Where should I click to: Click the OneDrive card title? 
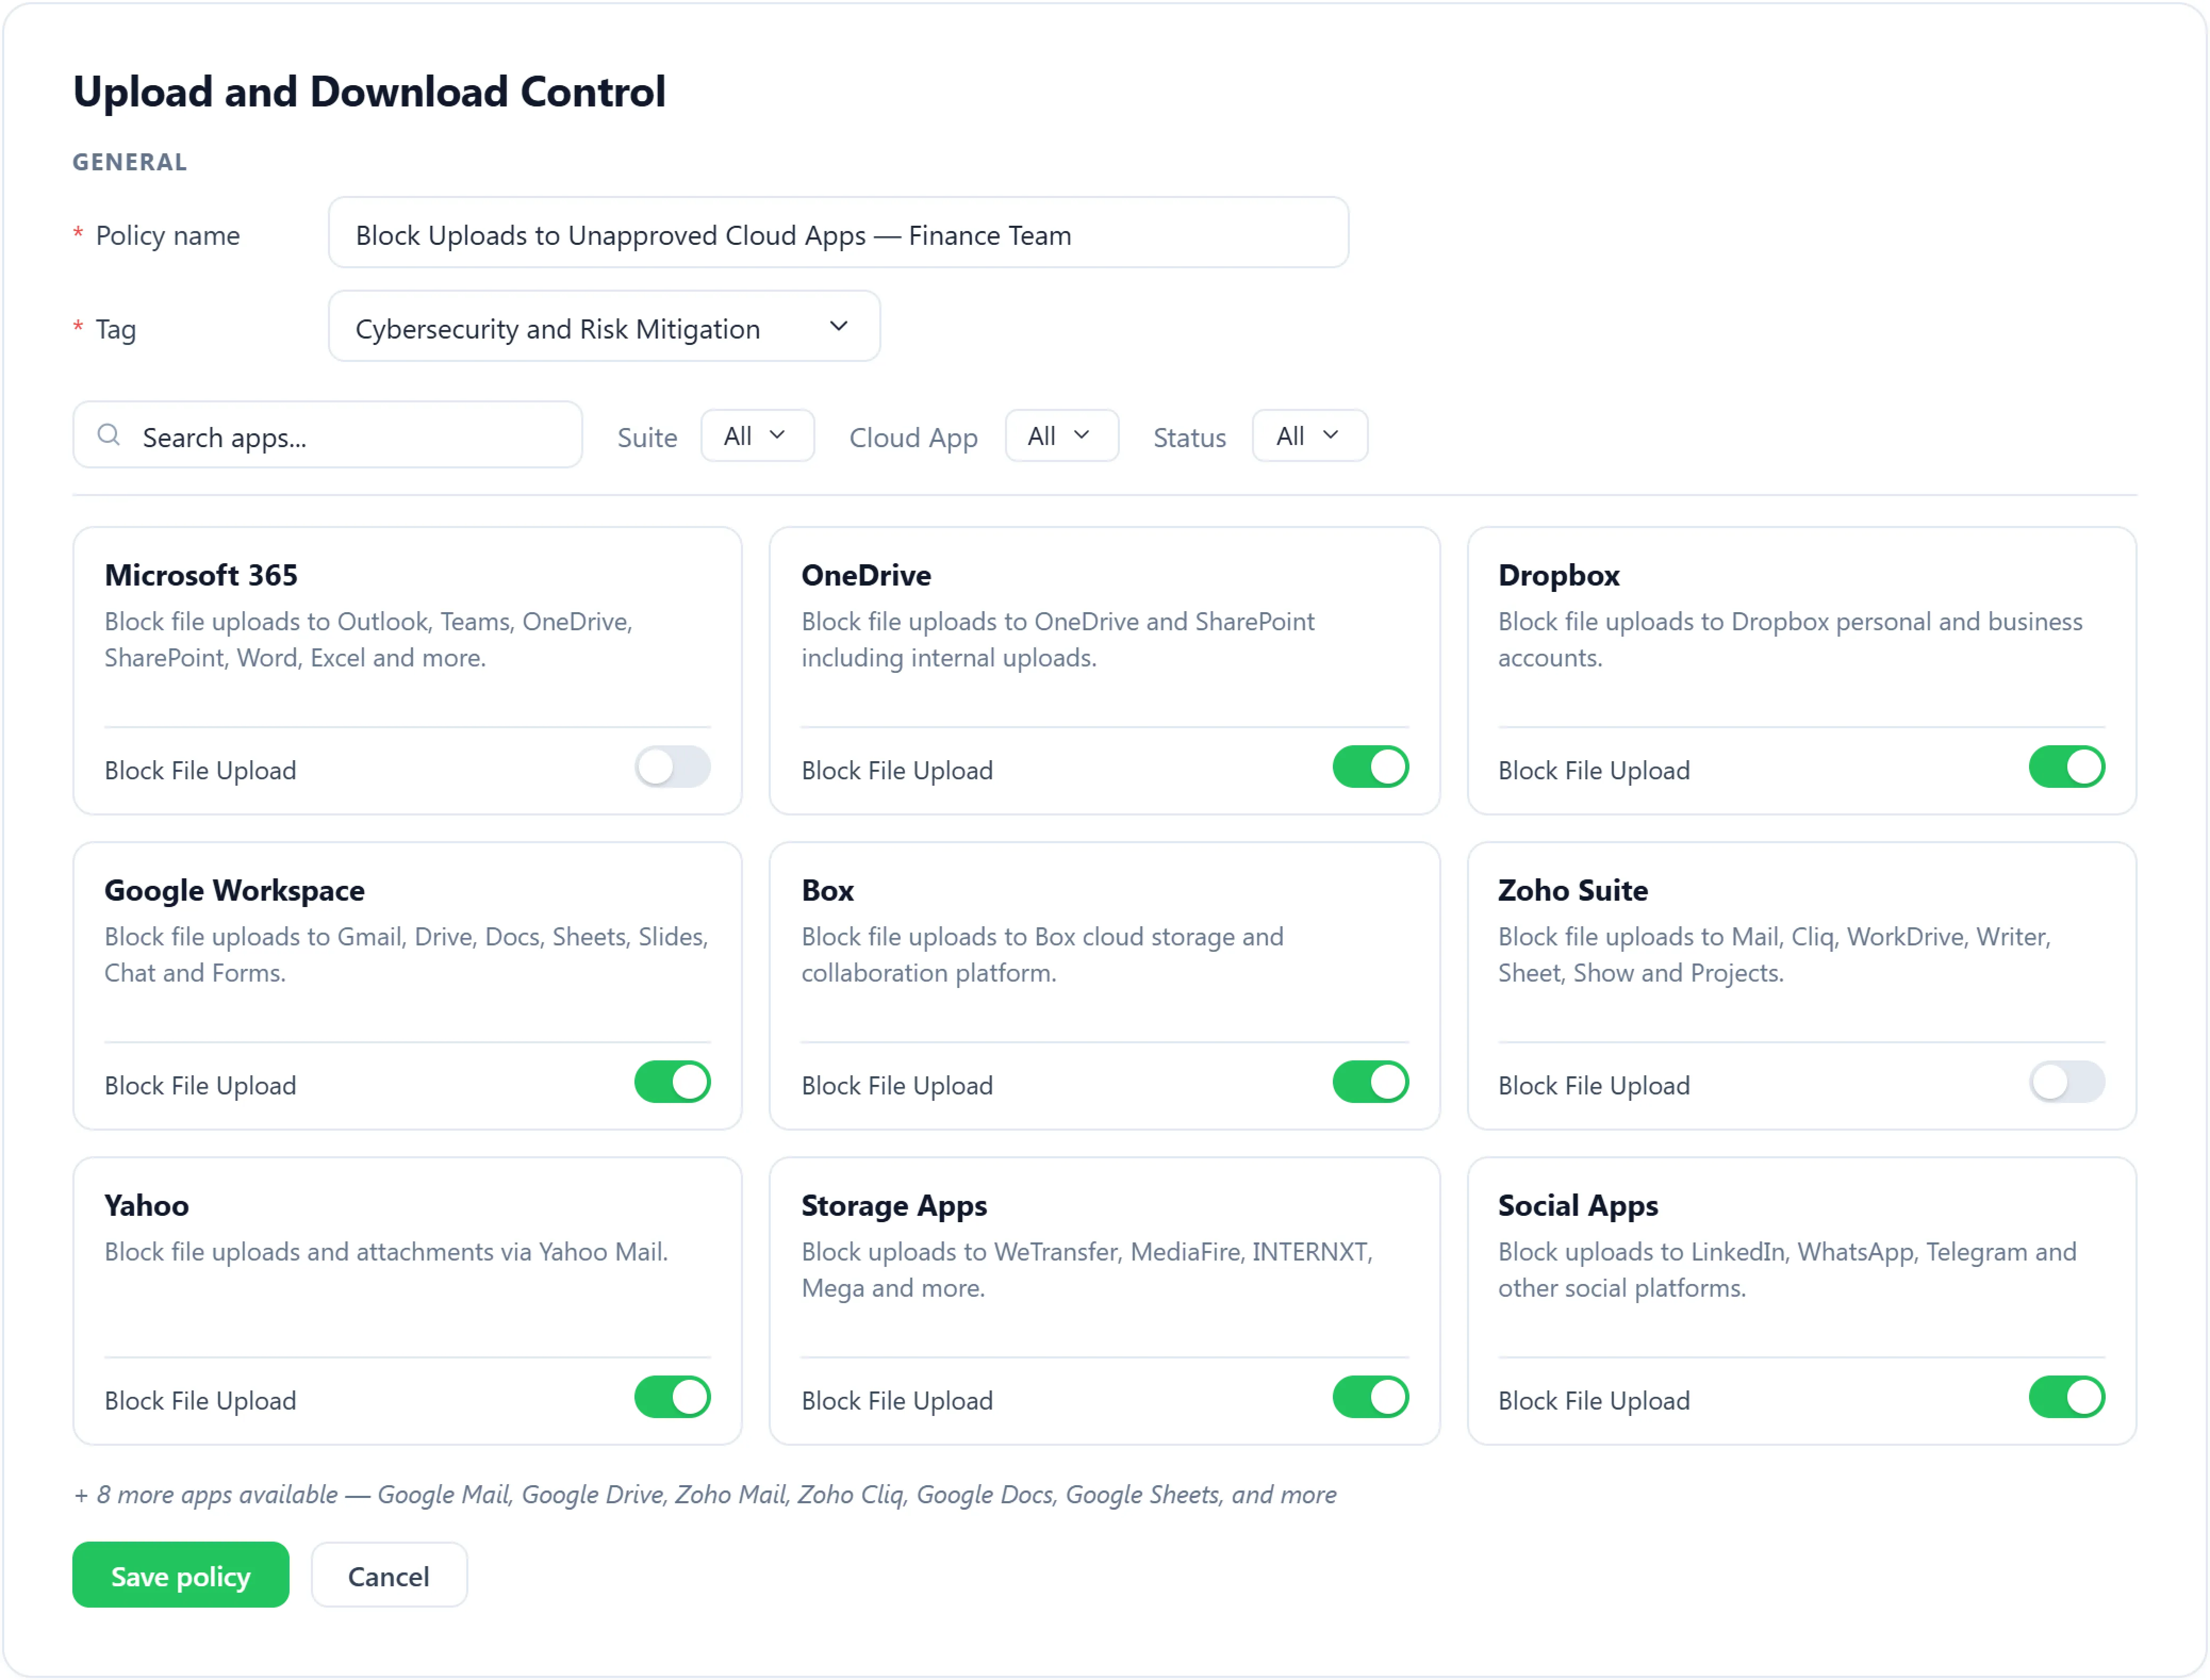[x=866, y=576]
